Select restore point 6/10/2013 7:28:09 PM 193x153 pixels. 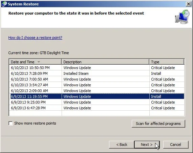[96, 73]
